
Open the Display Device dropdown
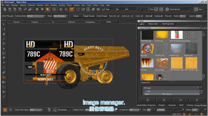102,110
